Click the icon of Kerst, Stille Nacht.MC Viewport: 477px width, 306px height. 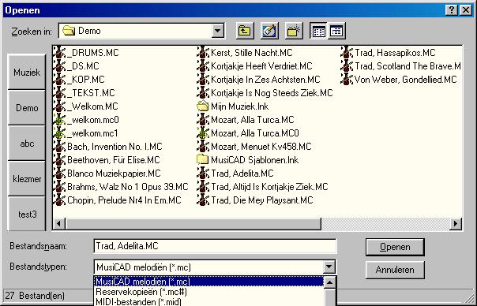pos(203,53)
